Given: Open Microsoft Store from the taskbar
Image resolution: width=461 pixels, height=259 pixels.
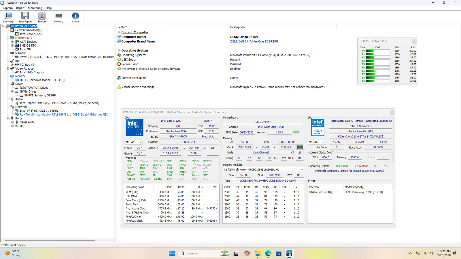Looking at the screenshot, I should tap(279, 253).
